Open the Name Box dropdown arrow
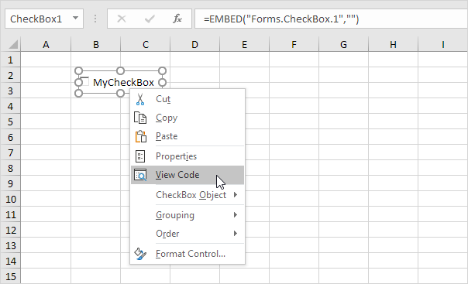 [x=75, y=19]
